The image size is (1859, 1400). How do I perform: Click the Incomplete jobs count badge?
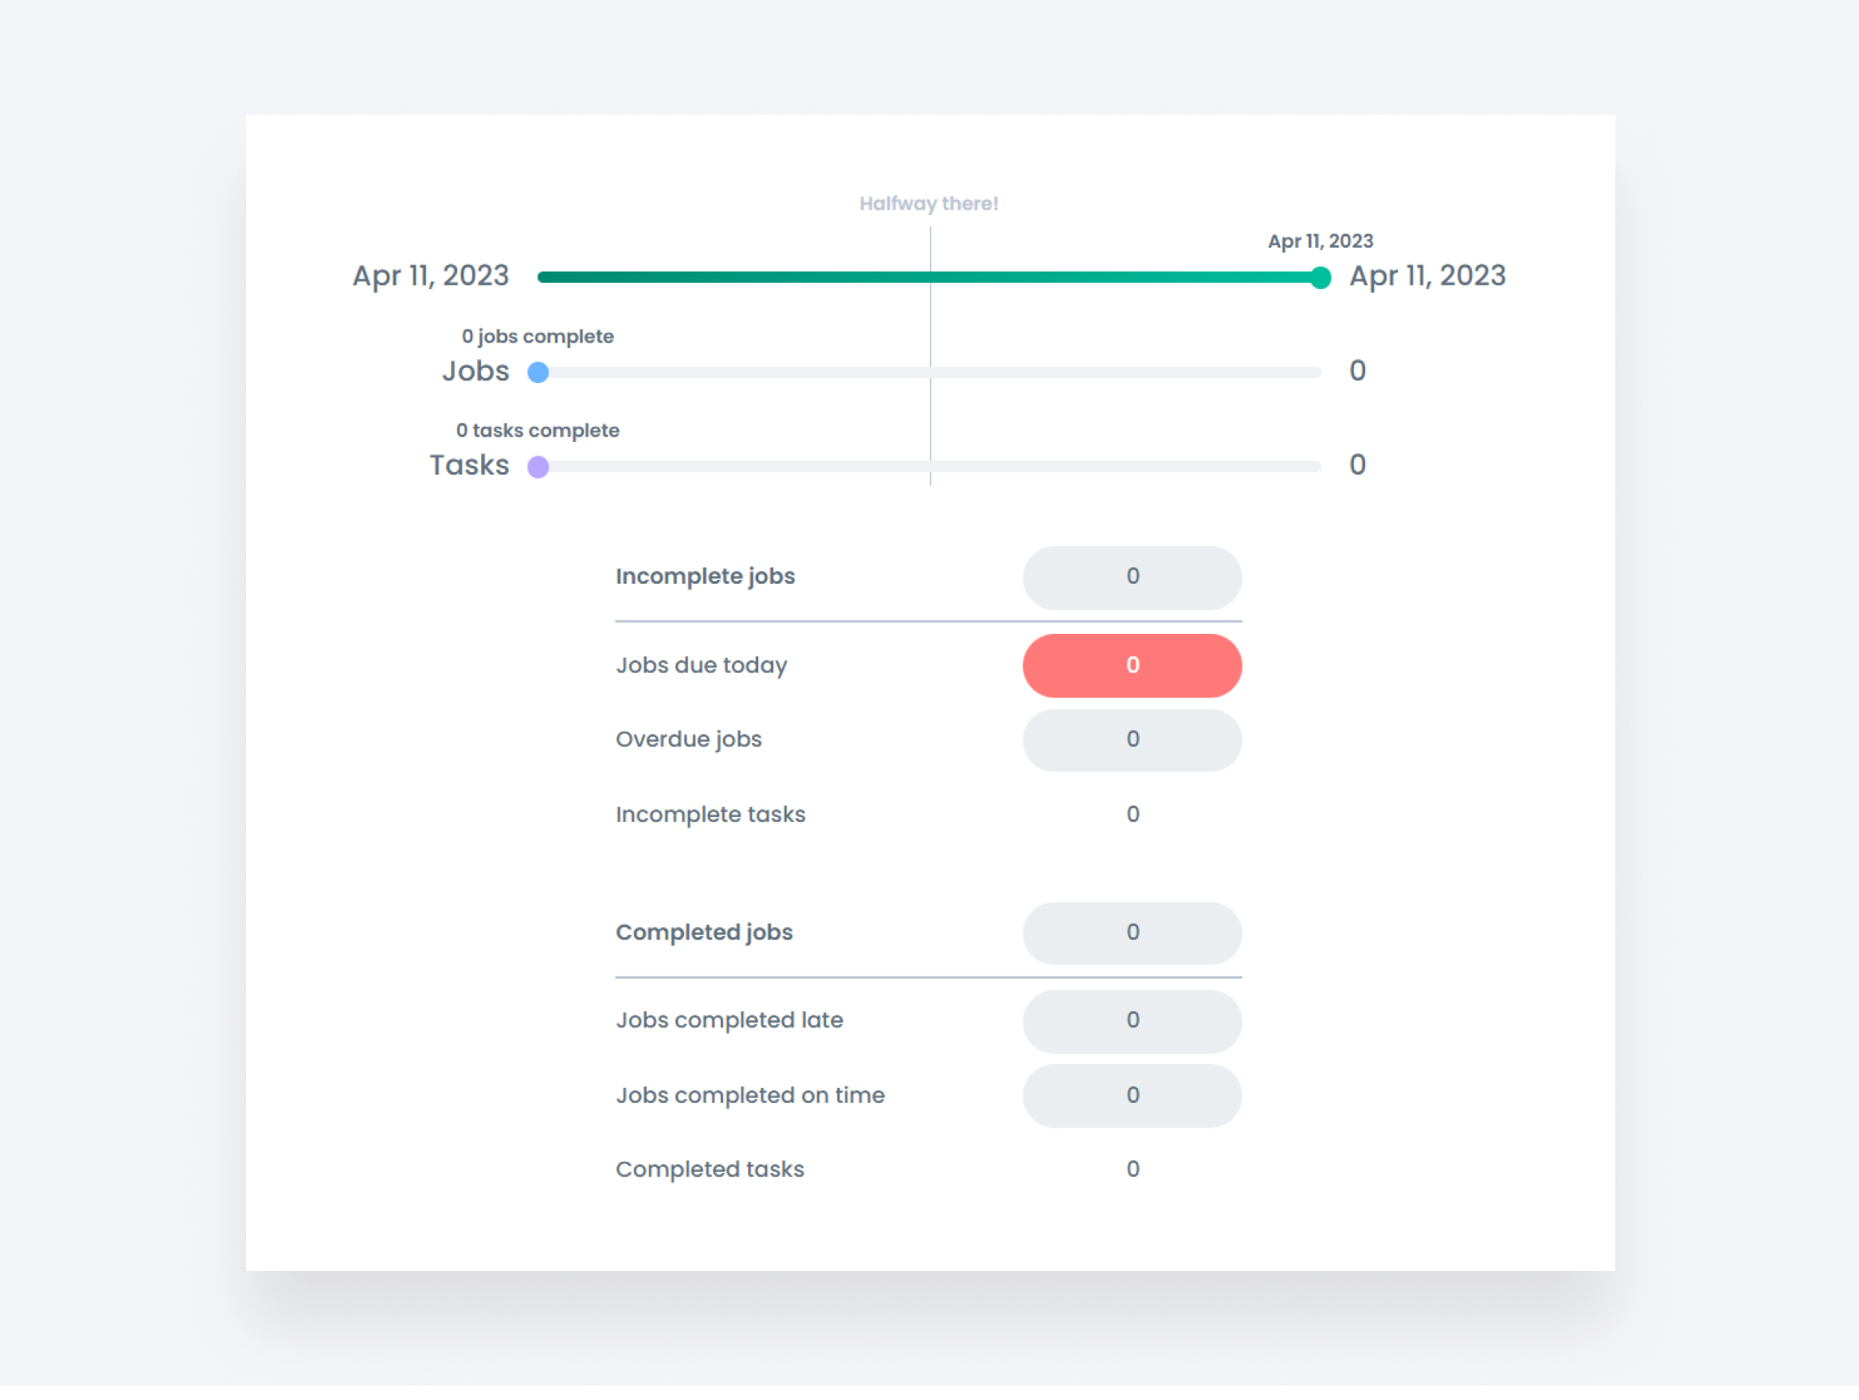[1132, 577]
